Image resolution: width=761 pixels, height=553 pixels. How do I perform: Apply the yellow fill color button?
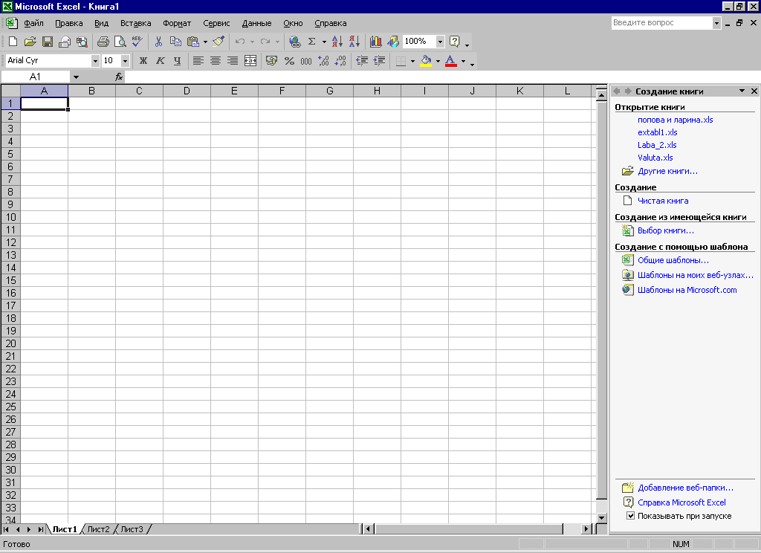[x=426, y=61]
